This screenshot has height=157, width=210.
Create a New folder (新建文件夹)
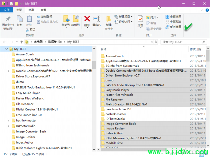[x=109, y=23]
